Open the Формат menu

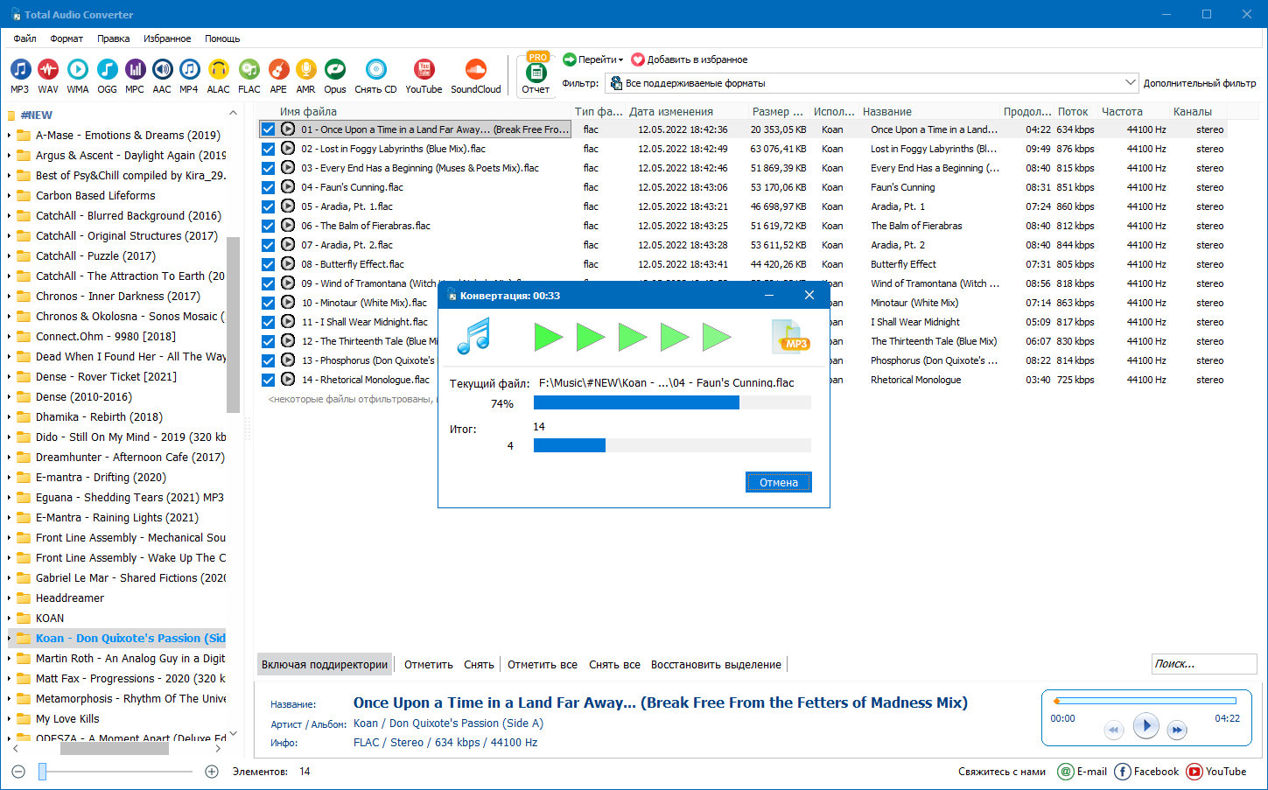point(67,38)
